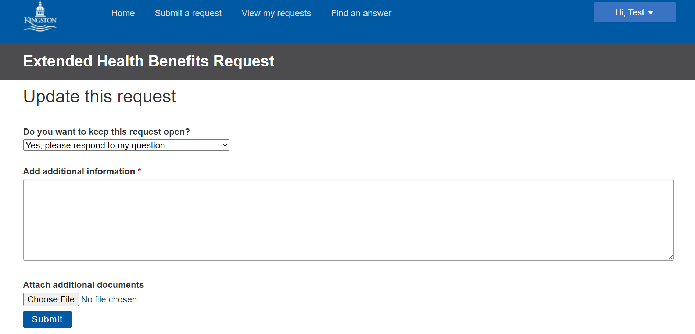The image size is (695, 334).
Task: Click Choose File to attach documents
Action: click(x=51, y=299)
